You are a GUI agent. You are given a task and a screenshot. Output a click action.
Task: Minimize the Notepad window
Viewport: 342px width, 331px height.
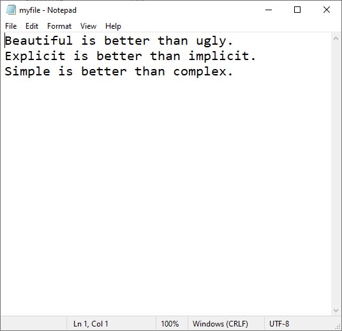click(269, 10)
